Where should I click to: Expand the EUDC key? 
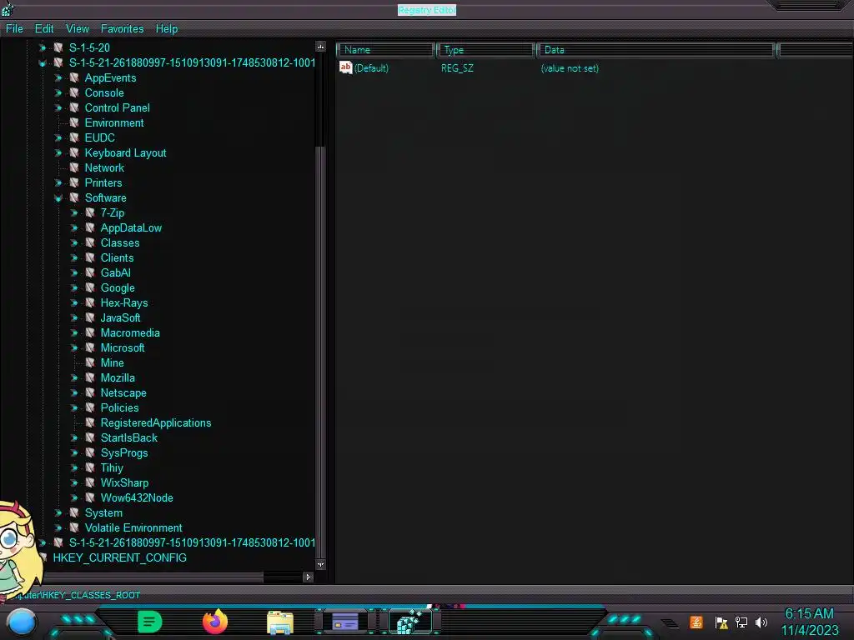[58, 137]
